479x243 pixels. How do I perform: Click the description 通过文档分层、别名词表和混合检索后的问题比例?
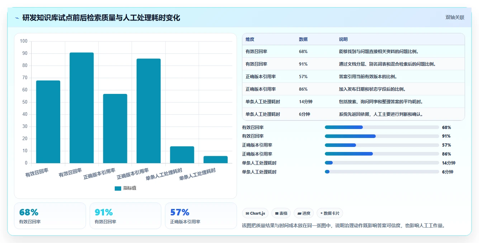tap(387, 64)
